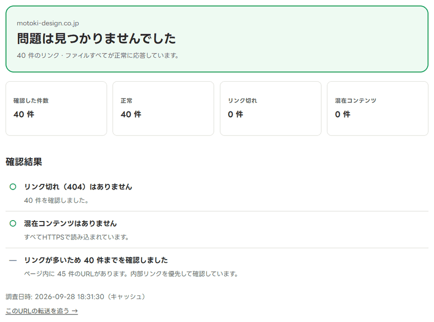The height and width of the screenshot is (322, 434).
Task: Click the summary 40 件のリンク・ファイルすべてが正常に応答しています
Action: (98, 55)
